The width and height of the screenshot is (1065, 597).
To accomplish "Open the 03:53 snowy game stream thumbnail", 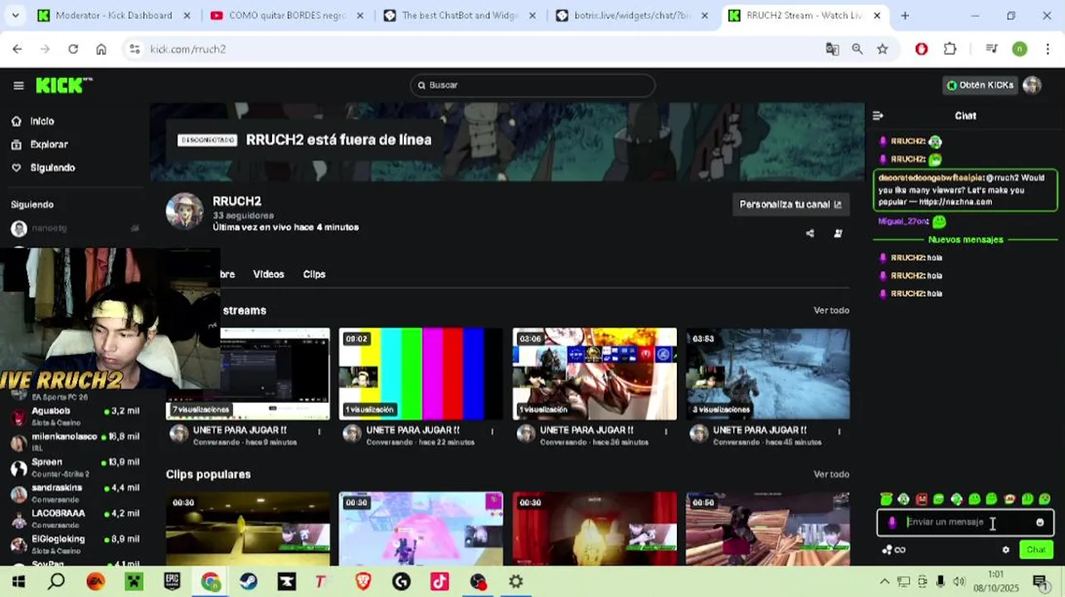I will [768, 374].
